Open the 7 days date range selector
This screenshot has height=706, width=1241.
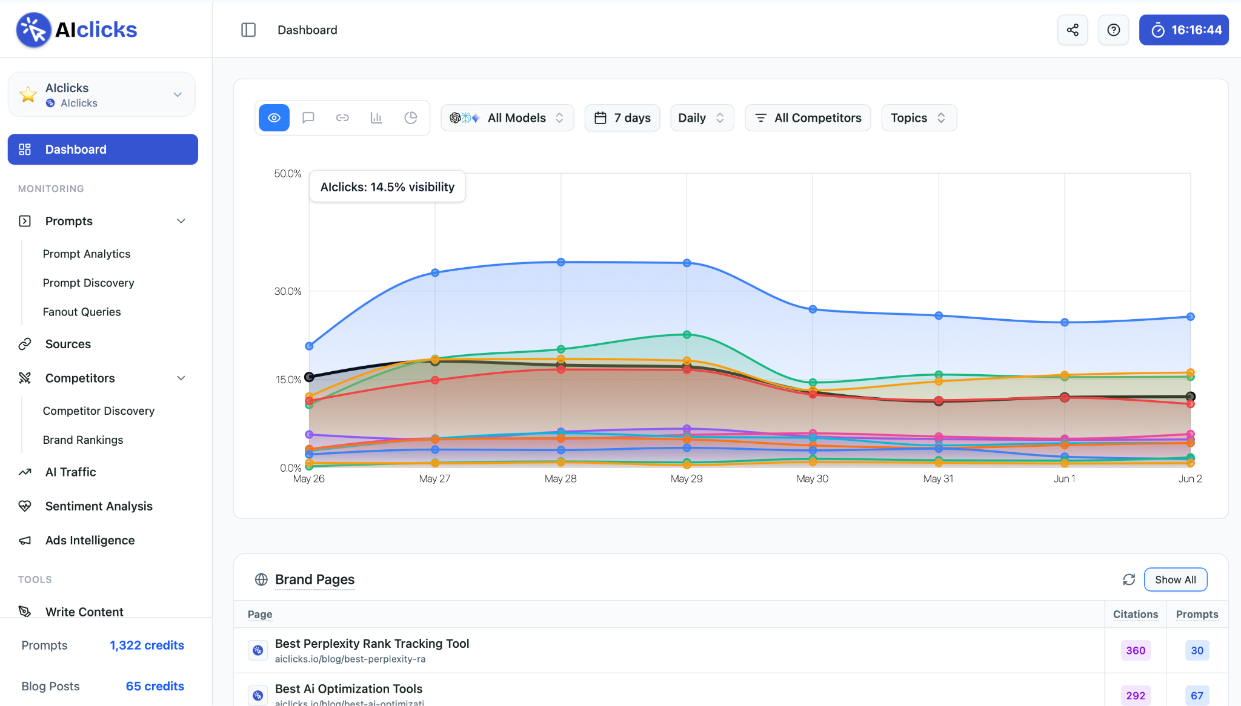click(622, 117)
